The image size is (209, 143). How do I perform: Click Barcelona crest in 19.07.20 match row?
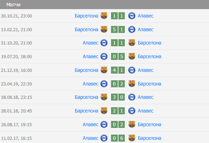coord(132,57)
